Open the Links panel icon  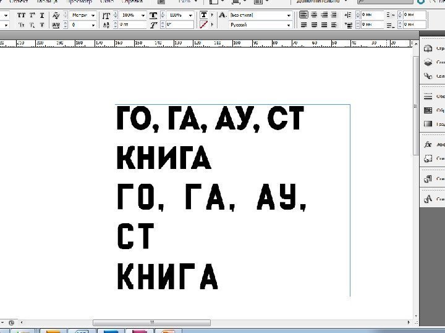pyautogui.click(x=427, y=76)
